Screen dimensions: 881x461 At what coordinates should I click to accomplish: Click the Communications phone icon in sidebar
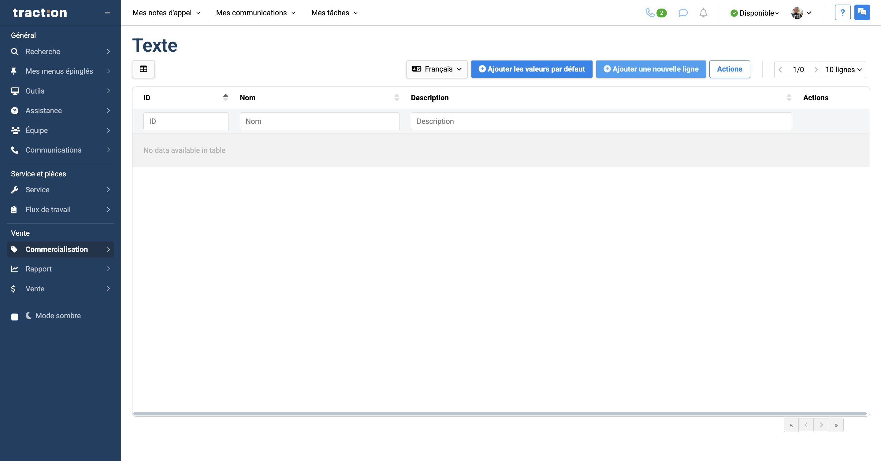click(x=15, y=150)
